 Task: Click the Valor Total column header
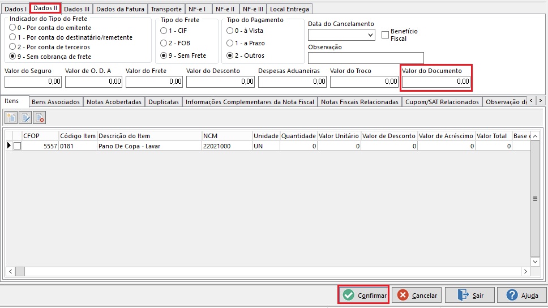tap(494, 136)
